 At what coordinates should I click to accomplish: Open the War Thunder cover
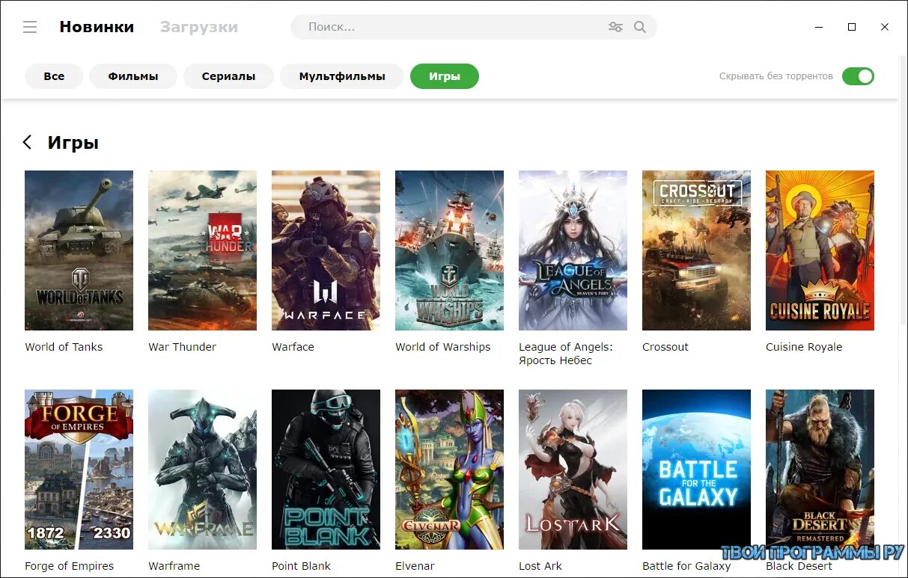tap(202, 250)
